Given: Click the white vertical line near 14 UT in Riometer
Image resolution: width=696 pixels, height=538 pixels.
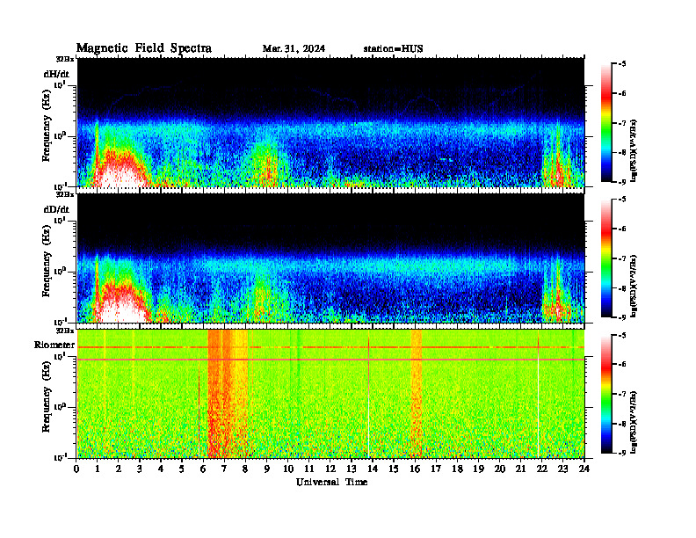Looking at the screenshot, I should tap(368, 394).
